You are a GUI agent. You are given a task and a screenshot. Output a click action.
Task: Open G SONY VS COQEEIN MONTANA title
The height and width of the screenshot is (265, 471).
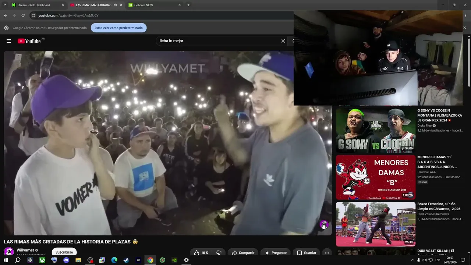click(439, 115)
